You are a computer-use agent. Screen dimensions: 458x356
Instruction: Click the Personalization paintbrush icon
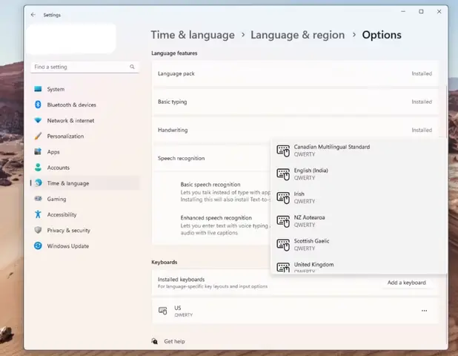click(x=38, y=136)
